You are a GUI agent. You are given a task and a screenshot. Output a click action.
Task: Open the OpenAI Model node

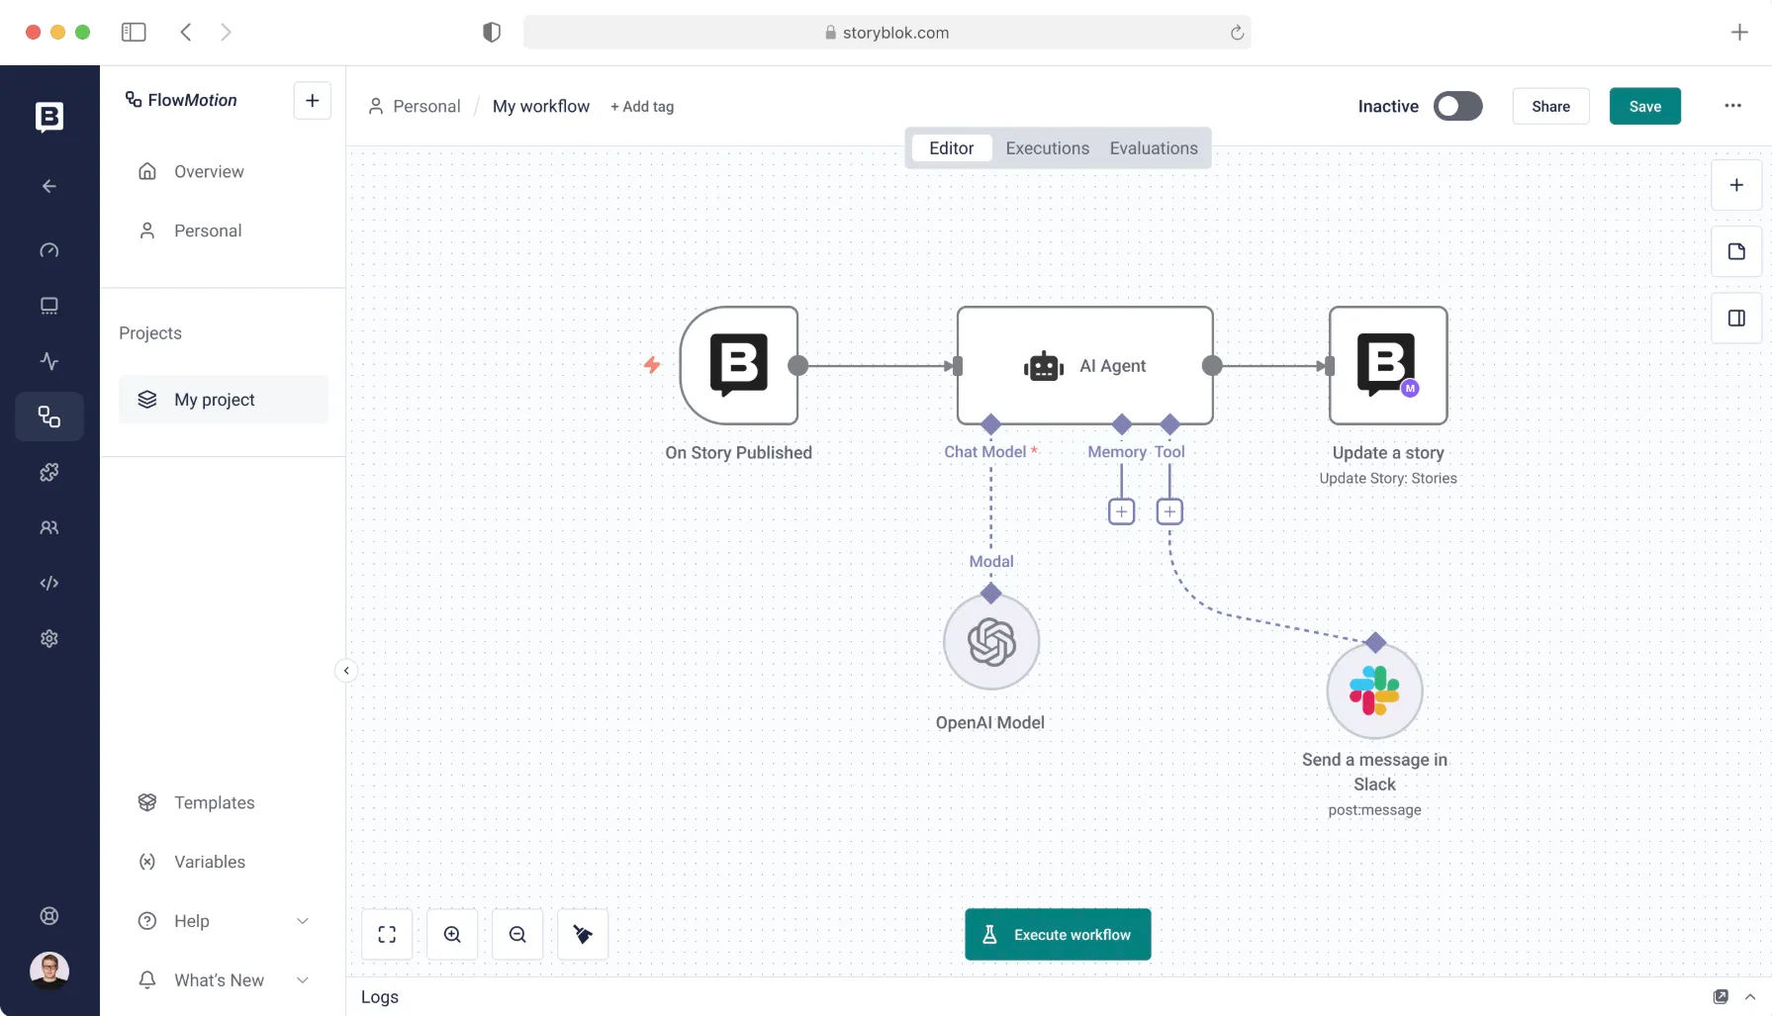[x=990, y=642]
